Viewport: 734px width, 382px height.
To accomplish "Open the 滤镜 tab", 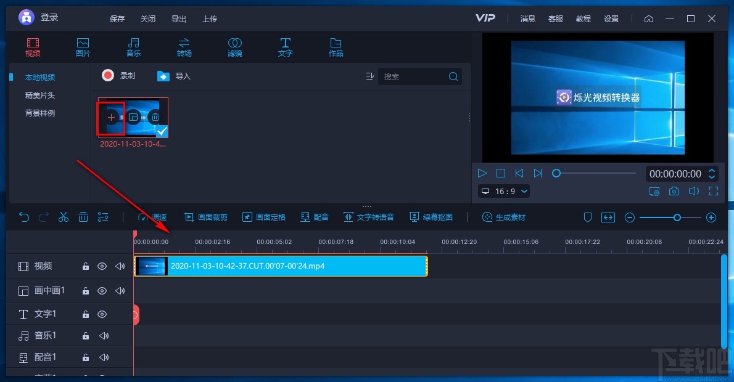I will pyautogui.click(x=234, y=47).
